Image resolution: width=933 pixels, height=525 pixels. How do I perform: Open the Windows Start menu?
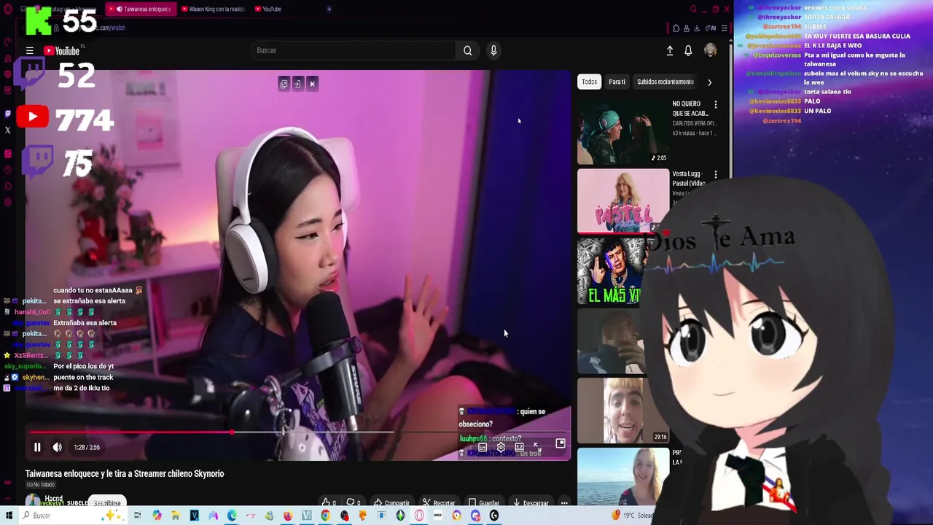point(9,516)
